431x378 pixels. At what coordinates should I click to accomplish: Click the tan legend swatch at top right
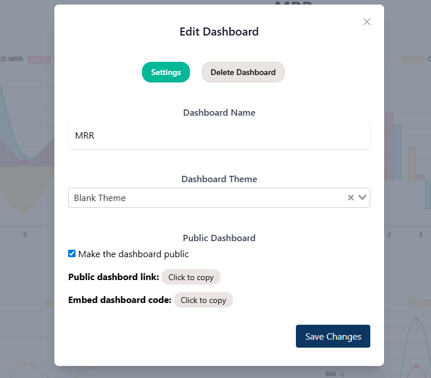click(x=412, y=59)
